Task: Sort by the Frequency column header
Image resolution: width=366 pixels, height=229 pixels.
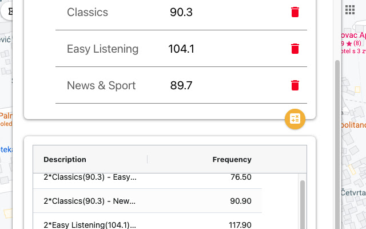Action: (x=232, y=159)
